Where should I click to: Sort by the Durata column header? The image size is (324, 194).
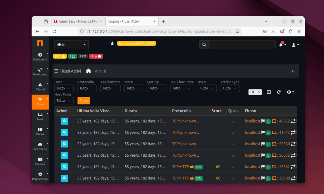point(131,111)
